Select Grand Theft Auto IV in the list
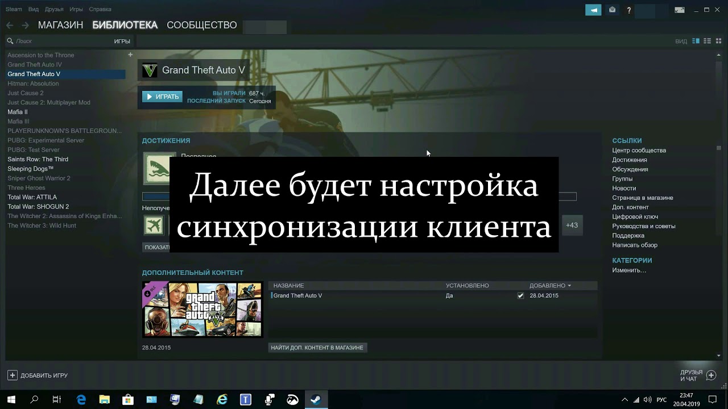 point(34,65)
